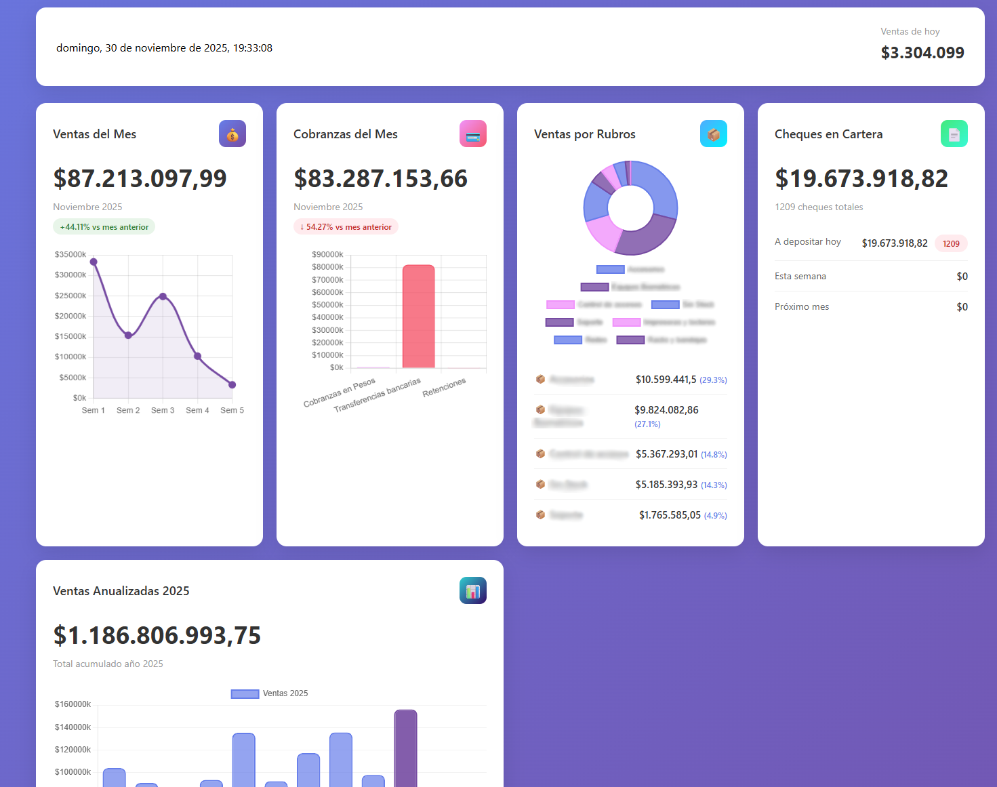Click the Cheques en Cartera card title

(829, 134)
